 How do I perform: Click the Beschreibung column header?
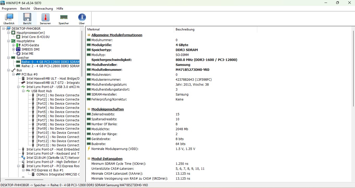point(185,29)
